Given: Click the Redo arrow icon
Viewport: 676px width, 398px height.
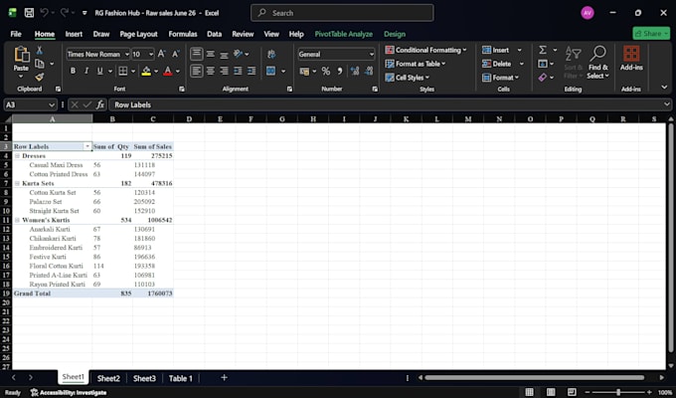Looking at the screenshot, I should pos(65,13).
